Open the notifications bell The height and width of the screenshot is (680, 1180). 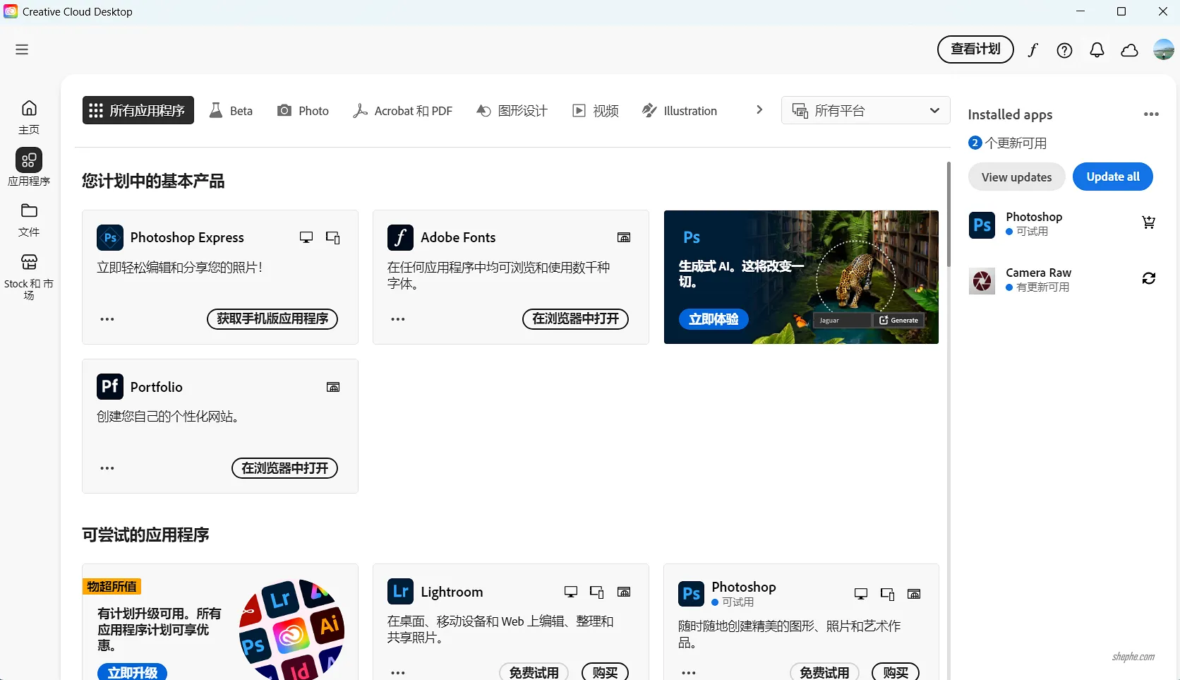coord(1097,50)
